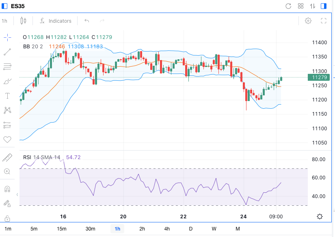Select the trend line drawing tool
The height and width of the screenshot is (237, 335).
tap(7, 52)
